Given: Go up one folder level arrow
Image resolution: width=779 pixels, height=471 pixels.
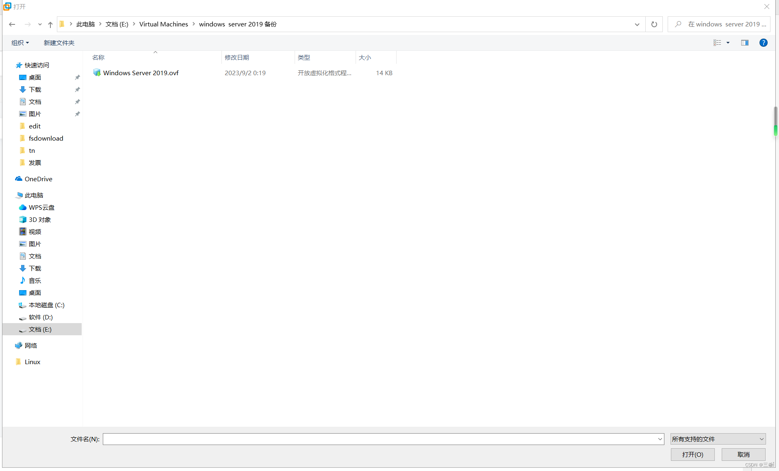Looking at the screenshot, I should 50,24.
